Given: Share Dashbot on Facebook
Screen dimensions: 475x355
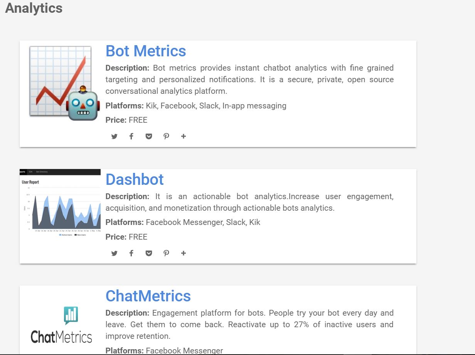Looking at the screenshot, I should click(131, 253).
